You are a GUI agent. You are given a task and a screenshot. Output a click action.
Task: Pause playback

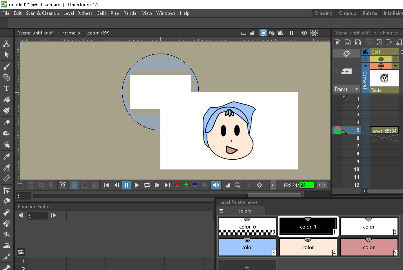point(126,185)
